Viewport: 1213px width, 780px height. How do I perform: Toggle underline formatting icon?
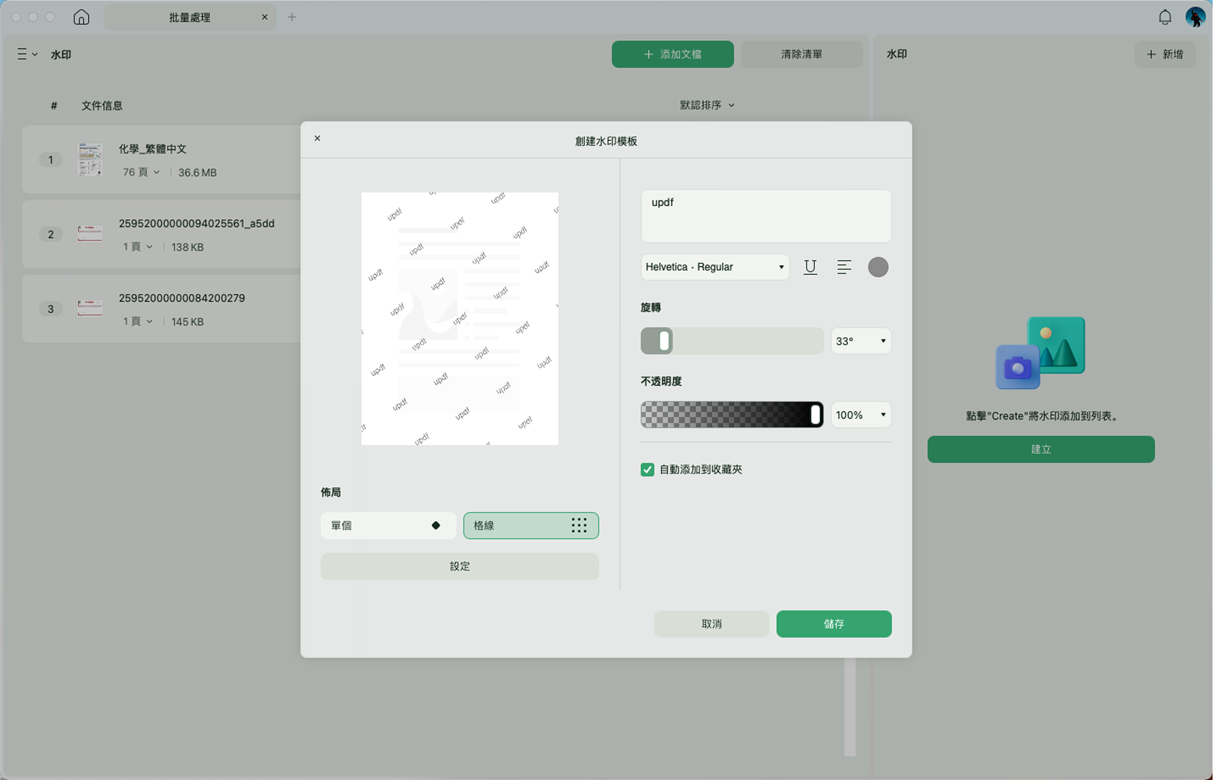point(810,267)
